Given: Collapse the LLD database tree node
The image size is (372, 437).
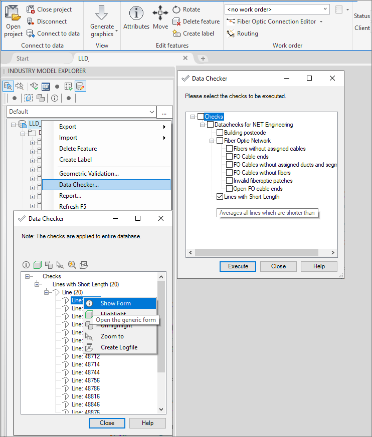Looking at the screenshot, I should pos(13,125).
